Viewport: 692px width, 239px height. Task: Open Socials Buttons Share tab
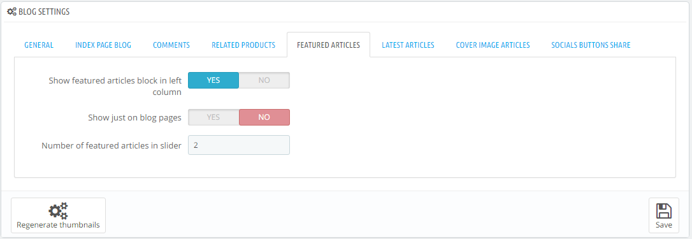tap(591, 45)
